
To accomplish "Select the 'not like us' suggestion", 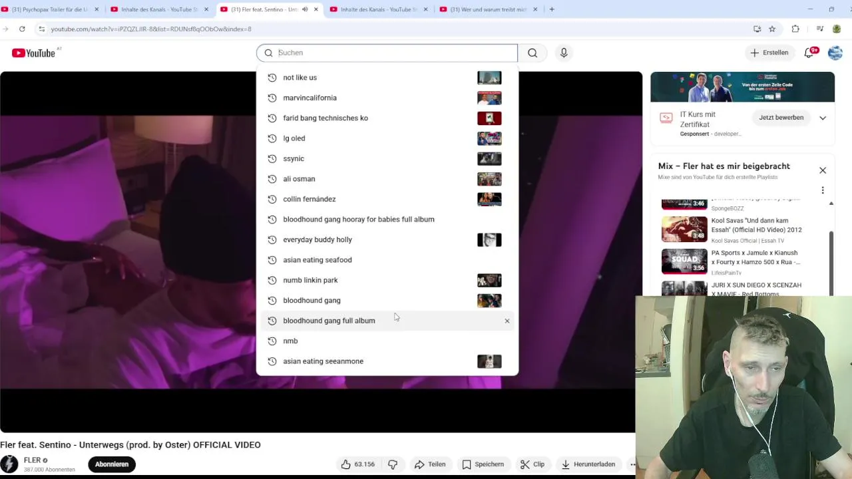I will point(387,78).
